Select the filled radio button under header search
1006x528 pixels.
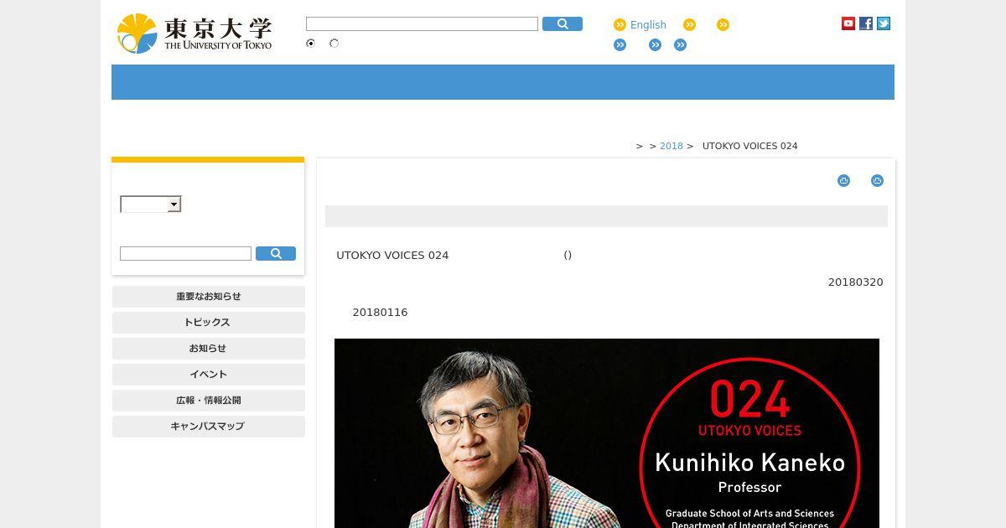(311, 44)
